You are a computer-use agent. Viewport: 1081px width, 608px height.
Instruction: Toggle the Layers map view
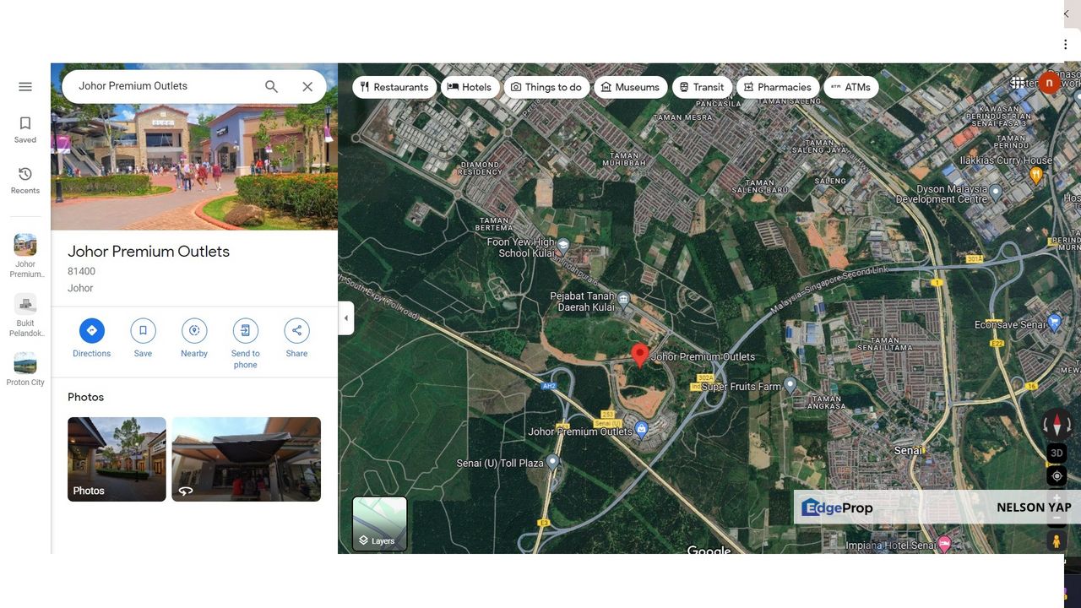pyautogui.click(x=379, y=524)
